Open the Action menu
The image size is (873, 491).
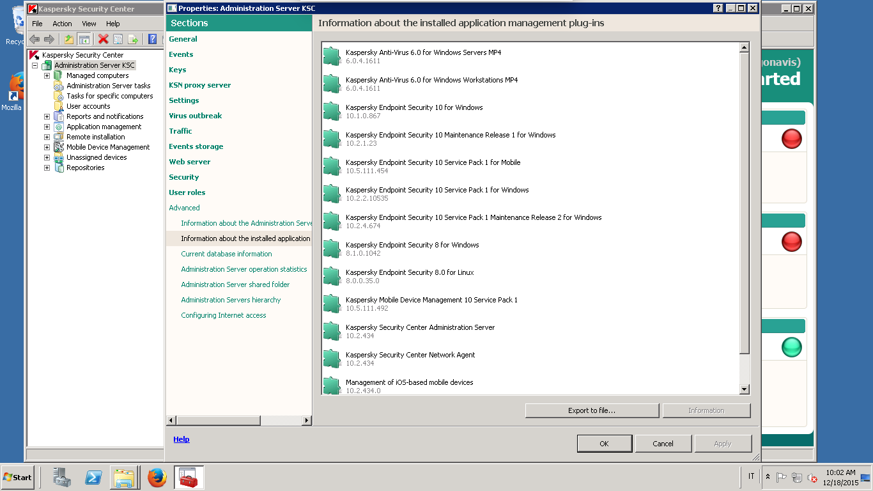(x=62, y=24)
